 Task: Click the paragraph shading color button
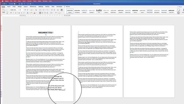[x=56, y=13]
